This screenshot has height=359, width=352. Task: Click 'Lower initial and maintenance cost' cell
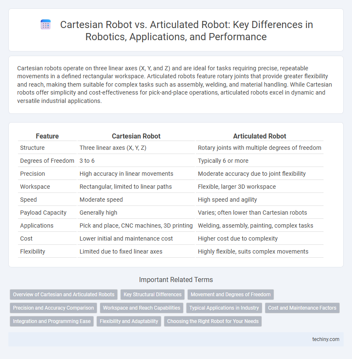[126, 238]
